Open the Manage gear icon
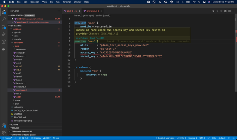 [x=4, y=132]
